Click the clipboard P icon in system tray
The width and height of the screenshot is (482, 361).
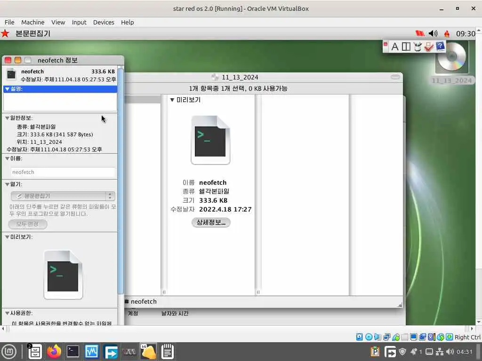pyautogui.click(x=375, y=352)
